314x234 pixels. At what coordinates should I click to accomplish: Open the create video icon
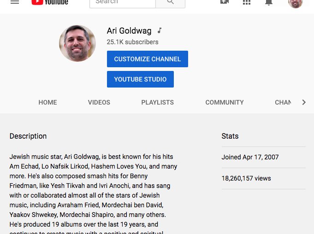point(225,2)
